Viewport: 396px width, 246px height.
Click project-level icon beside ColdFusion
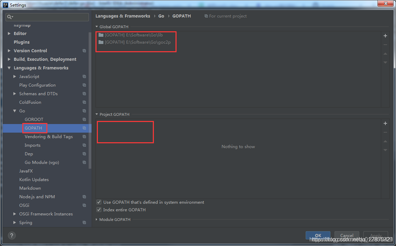coord(84,102)
